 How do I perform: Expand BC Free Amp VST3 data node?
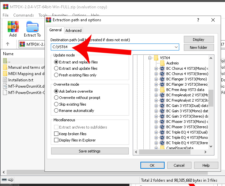point(156,90)
